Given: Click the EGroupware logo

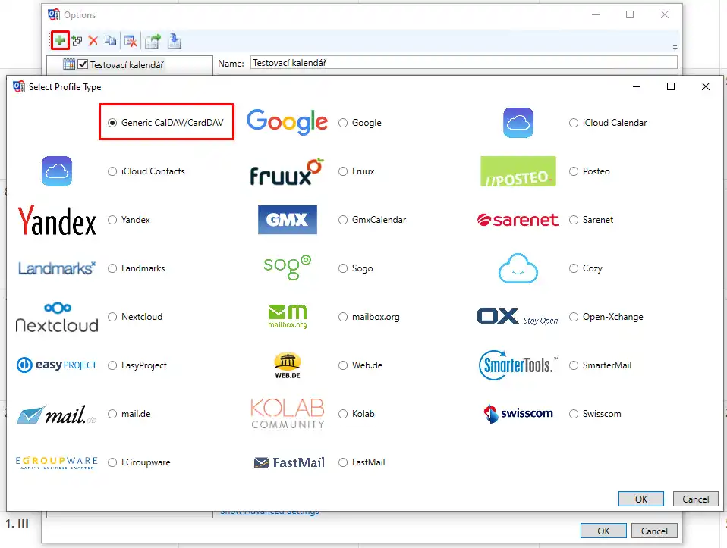Looking at the screenshot, I should 57,463.
